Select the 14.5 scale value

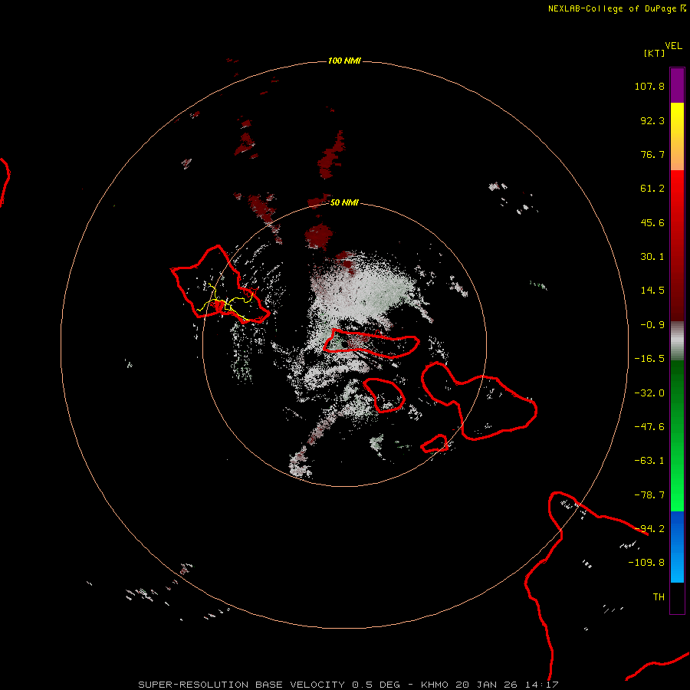tap(652, 291)
